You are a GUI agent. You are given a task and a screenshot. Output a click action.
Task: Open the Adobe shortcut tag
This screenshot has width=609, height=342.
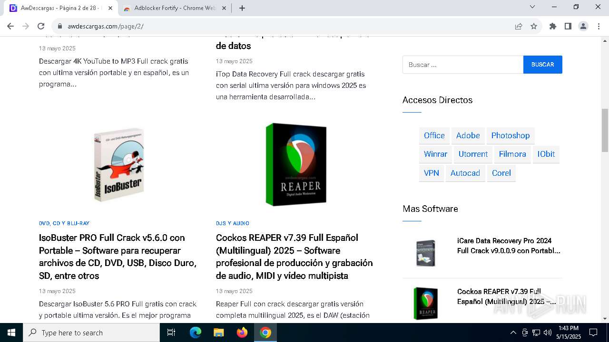click(x=468, y=135)
